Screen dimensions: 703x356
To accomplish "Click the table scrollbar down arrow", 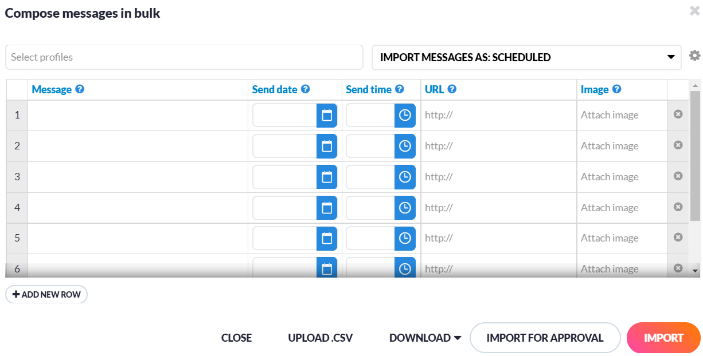I will (x=695, y=270).
